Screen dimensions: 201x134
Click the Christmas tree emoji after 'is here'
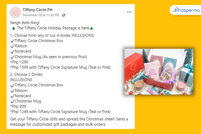click(92, 28)
